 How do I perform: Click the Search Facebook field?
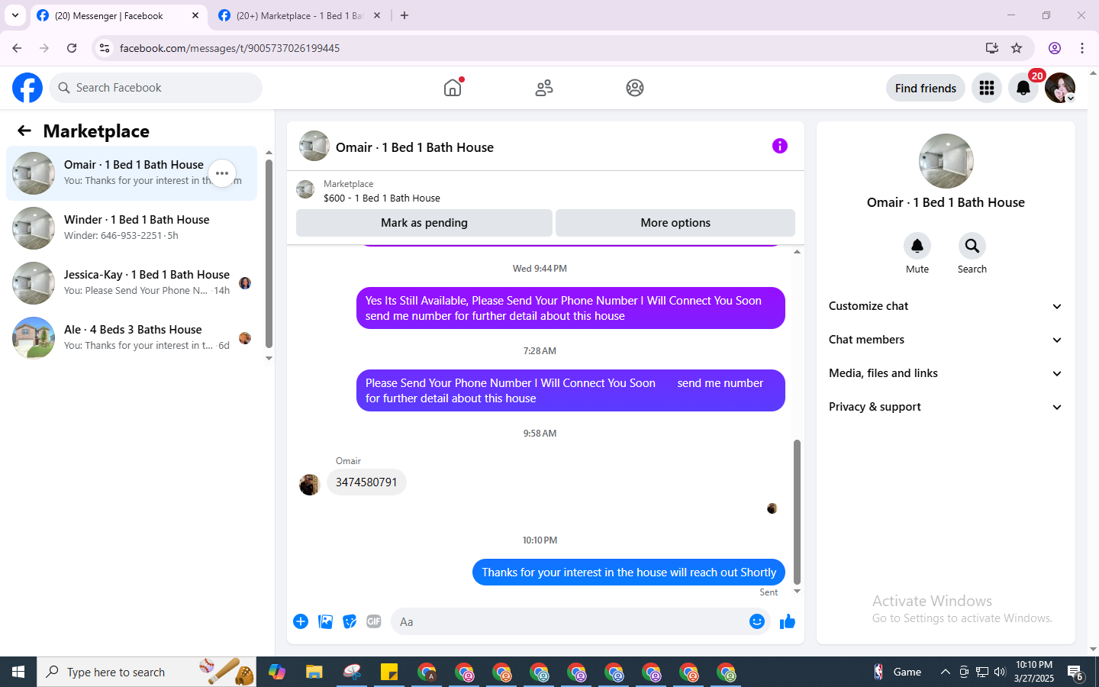[x=156, y=88]
